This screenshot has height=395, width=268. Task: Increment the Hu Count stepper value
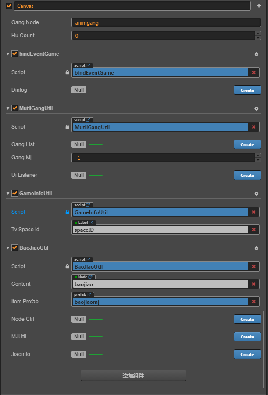pyautogui.click(x=257, y=33)
